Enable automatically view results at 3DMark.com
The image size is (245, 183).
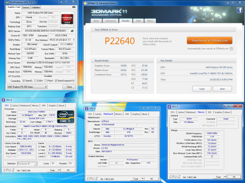point(231,49)
